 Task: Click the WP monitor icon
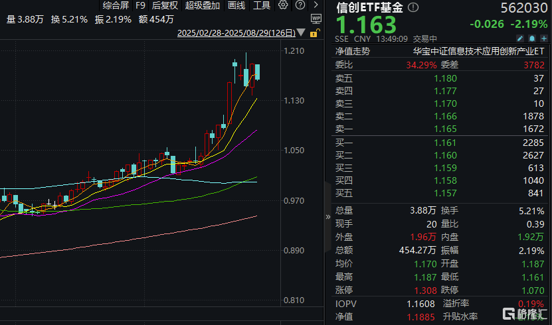click(x=316, y=19)
